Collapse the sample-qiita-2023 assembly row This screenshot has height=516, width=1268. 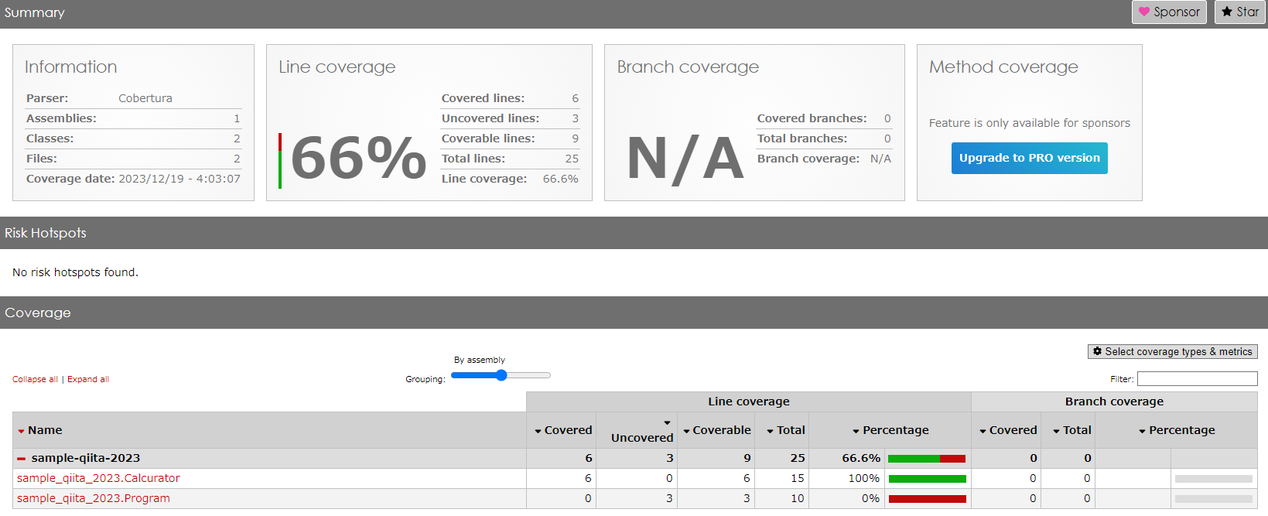pos(21,459)
